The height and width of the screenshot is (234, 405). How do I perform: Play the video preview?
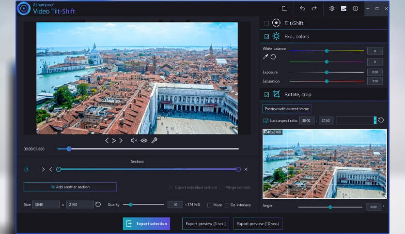[x=114, y=141]
